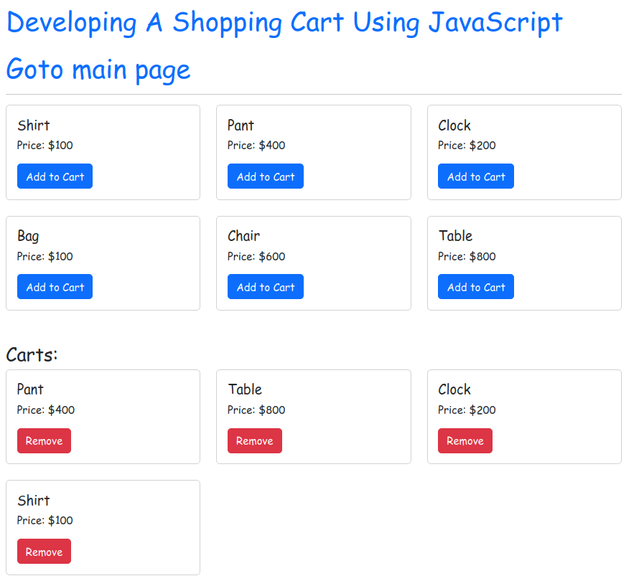Add the Chair to the cart
The image size is (639, 581).
pyautogui.click(x=265, y=287)
